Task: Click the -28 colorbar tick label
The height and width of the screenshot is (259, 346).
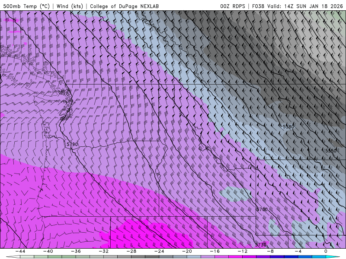Action: click(x=131, y=251)
